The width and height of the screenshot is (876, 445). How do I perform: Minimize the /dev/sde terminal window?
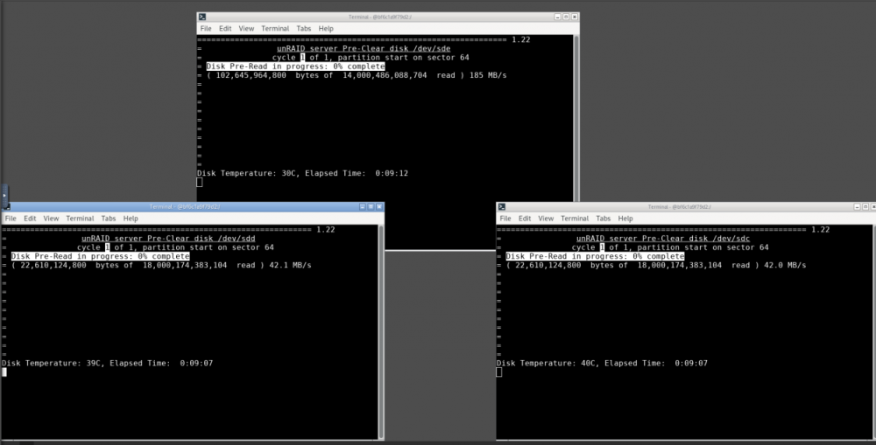tap(557, 17)
